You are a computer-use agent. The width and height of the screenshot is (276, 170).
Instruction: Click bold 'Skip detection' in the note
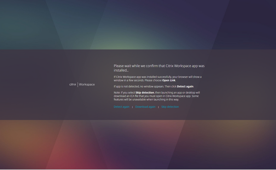[x=145, y=93]
